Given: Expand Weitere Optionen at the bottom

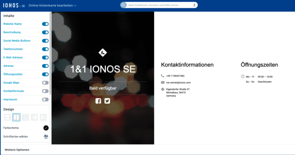Looking at the screenshot, I should point(17,150).
